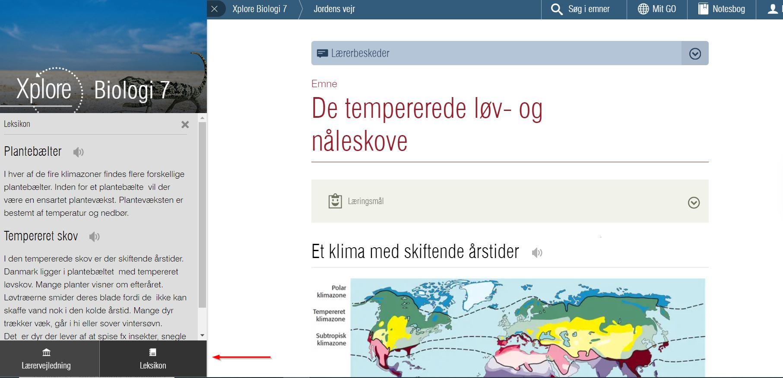783x378 pixels.
Task: Click the Mit GO globe icon
Action: [643, 9]
